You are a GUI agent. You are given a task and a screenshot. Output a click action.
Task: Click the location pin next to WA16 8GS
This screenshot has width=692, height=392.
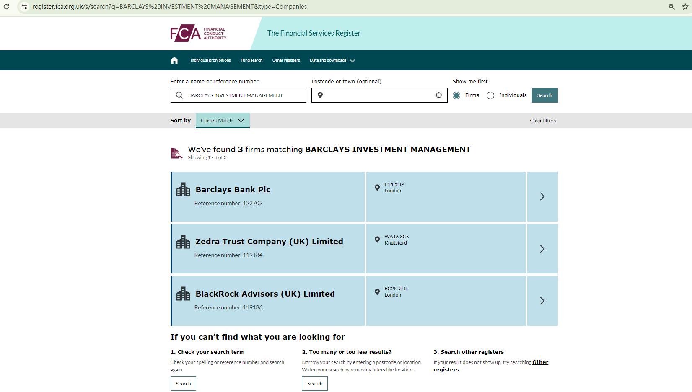(x=377, y=240)
